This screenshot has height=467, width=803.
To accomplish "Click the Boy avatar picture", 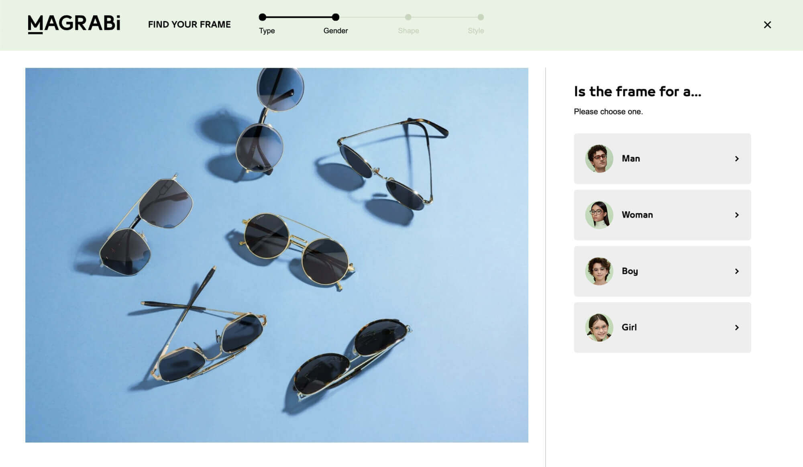I will [x=599, y=271].
